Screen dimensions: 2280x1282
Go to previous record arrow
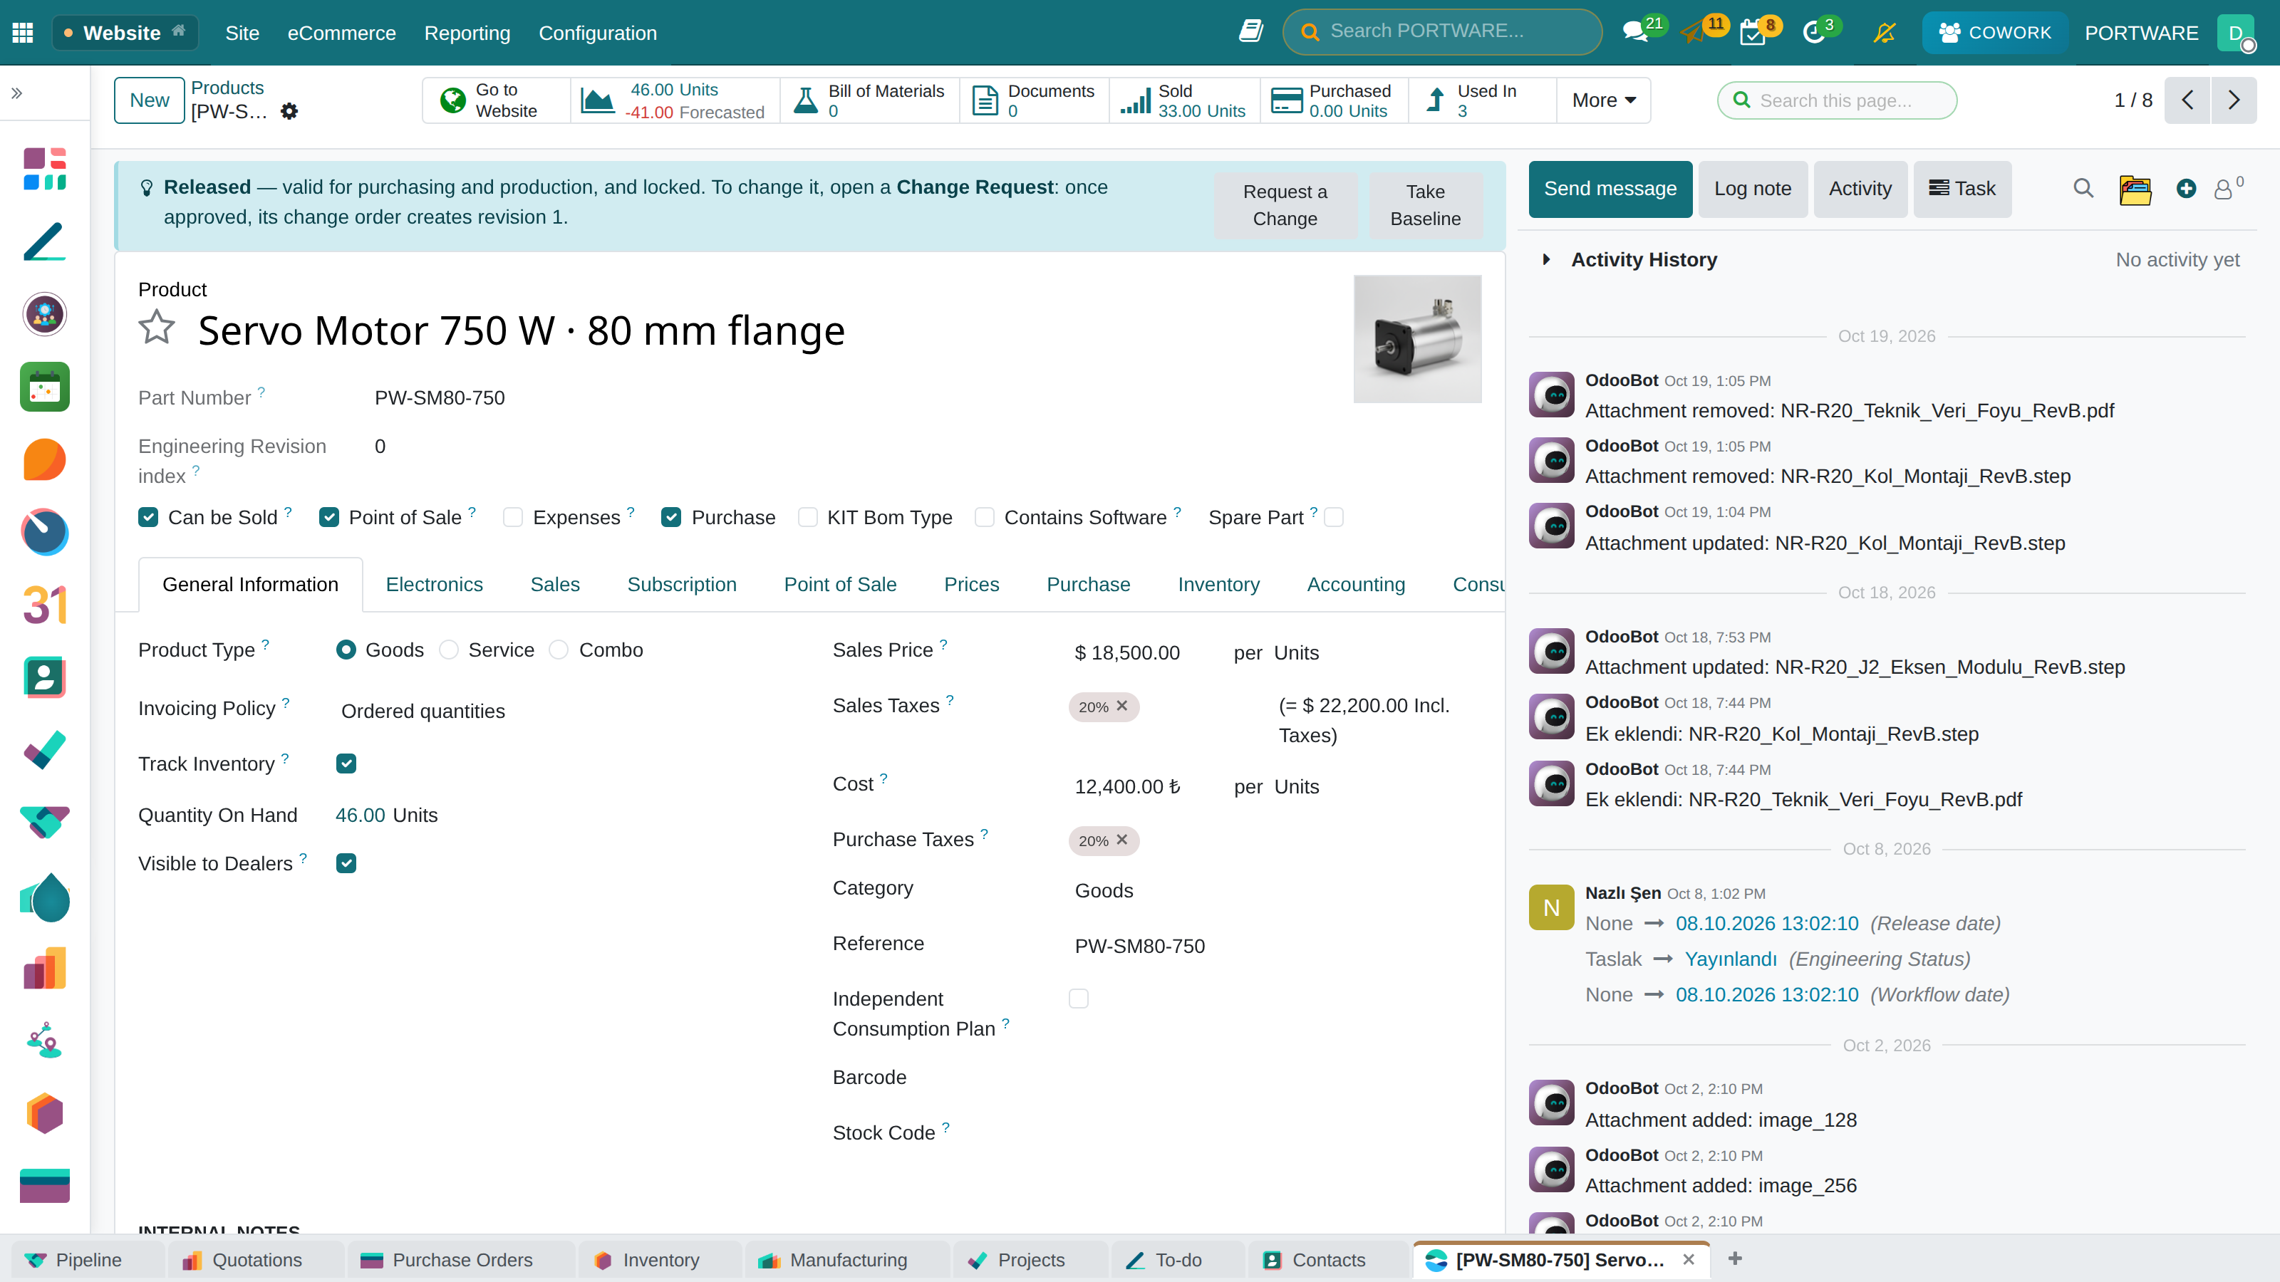(x=2187, y=100)
